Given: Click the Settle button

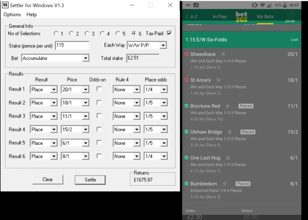Looking at the screenshot, I should click(x=90, y=180).
